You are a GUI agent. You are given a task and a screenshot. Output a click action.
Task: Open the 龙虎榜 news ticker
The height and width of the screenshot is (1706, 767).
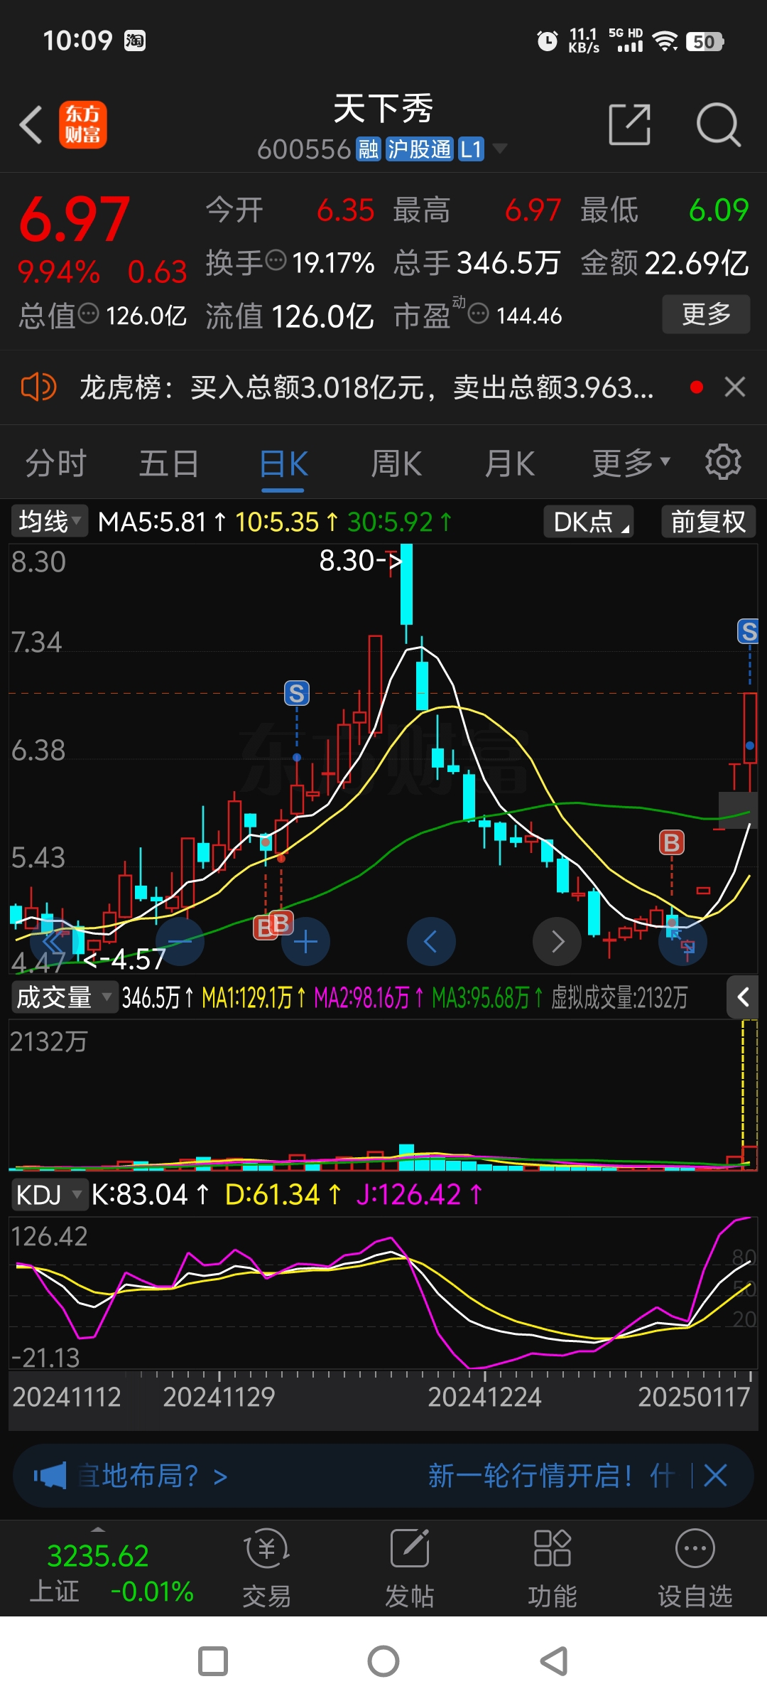(366, 387)
